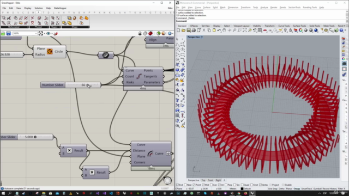Click the Rhino light bulb Hide icon
Image resolution: width=349 pixels, height=196 pixels.
pyautogui.click(x=286, y=30)
